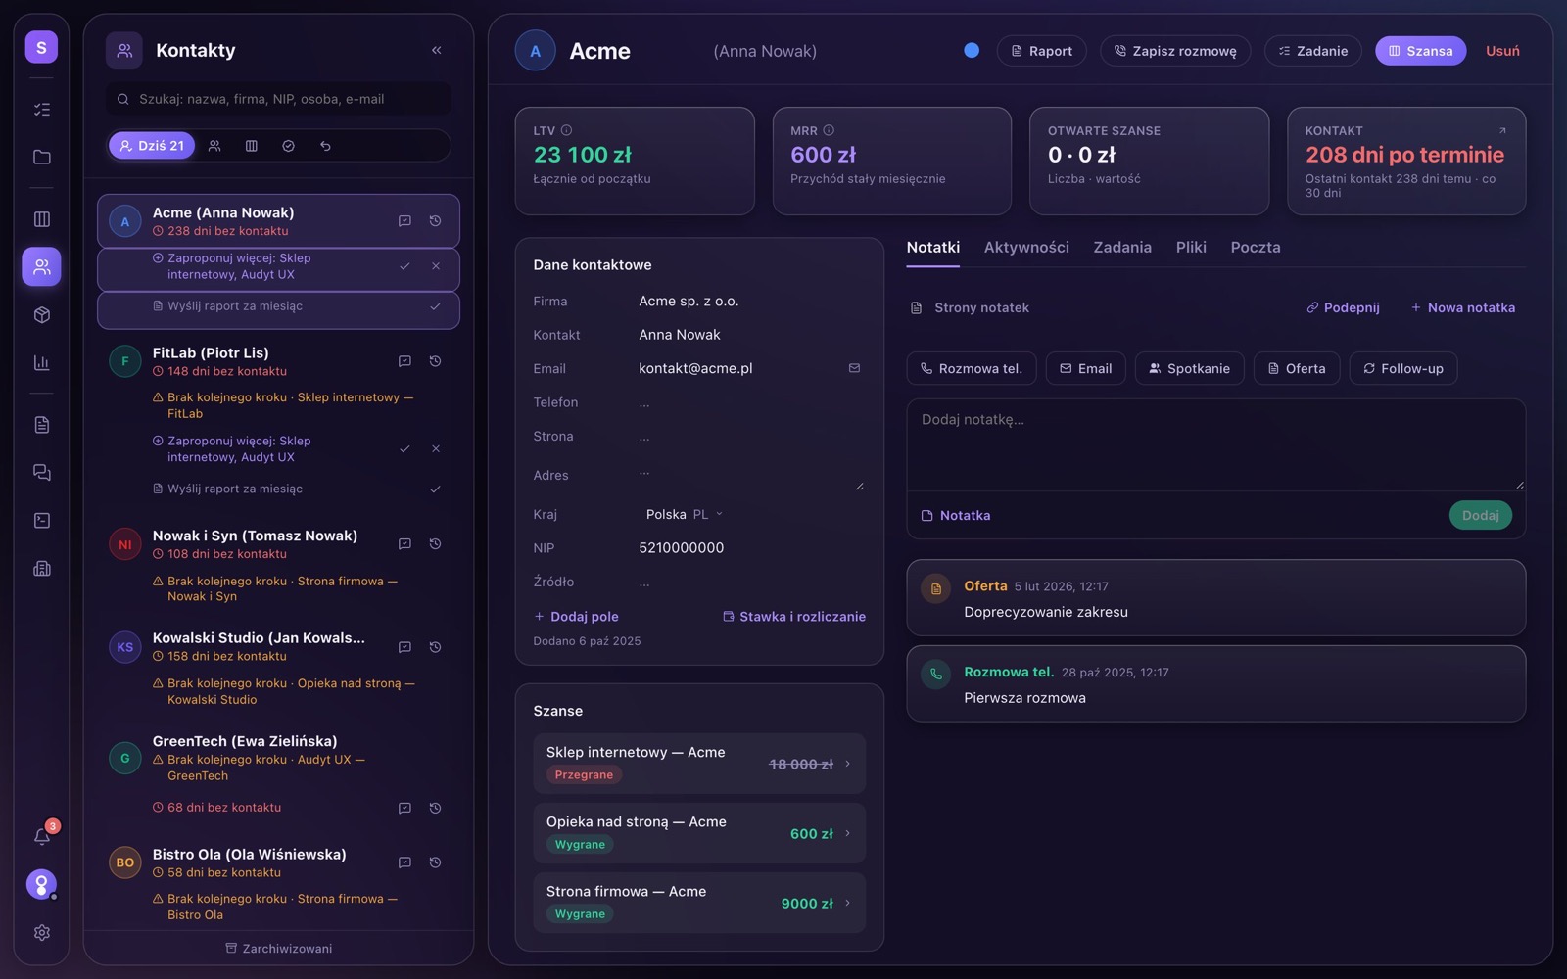The height and width of the screenshot is (979, 1567).
Task: Click the Nowa notatka link
Action: tap(1462, 307)
